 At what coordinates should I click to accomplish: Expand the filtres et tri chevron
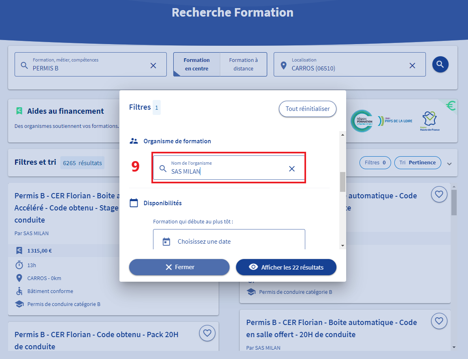click(x=449, y=164)
